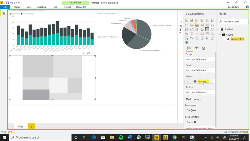This screenshot has width=250, height=141.
Task: Click the Details field well
Action: click(200, 70)
